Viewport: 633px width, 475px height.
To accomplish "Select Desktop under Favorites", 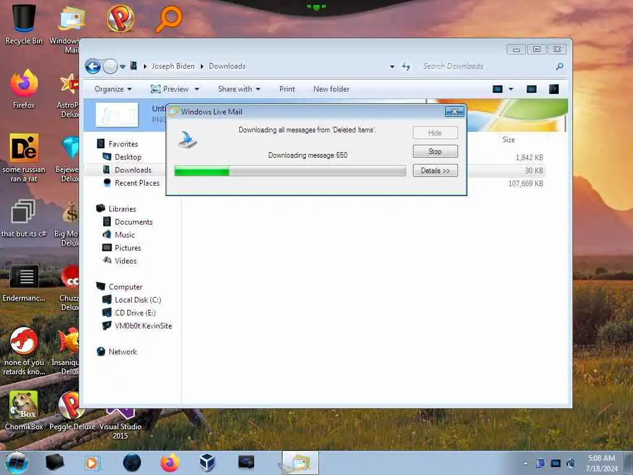I will [128, 156].
